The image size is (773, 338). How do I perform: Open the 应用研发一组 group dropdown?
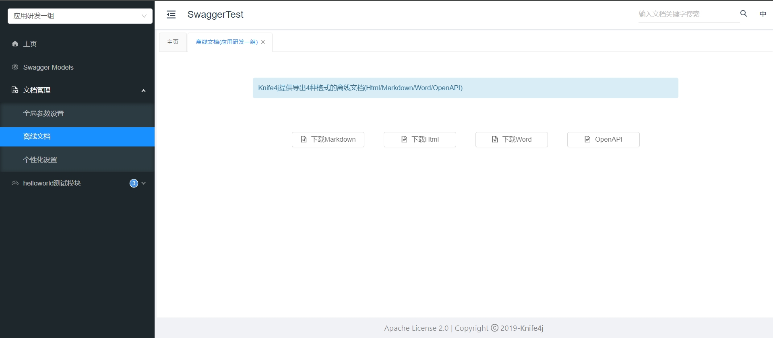pyautogui.click(x=80, y=16)
